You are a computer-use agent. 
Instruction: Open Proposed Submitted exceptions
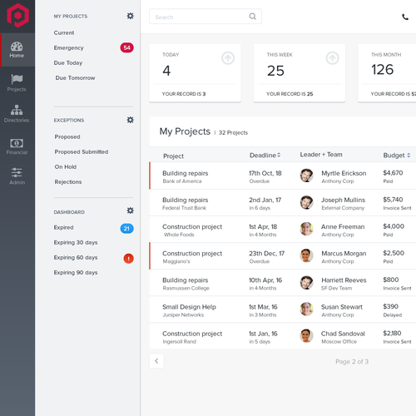(82, 151)
